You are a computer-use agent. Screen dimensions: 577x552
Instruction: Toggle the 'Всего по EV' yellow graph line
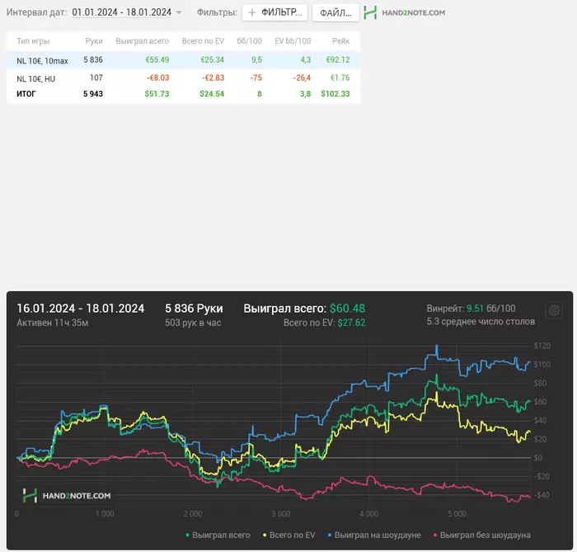point(288,535)
